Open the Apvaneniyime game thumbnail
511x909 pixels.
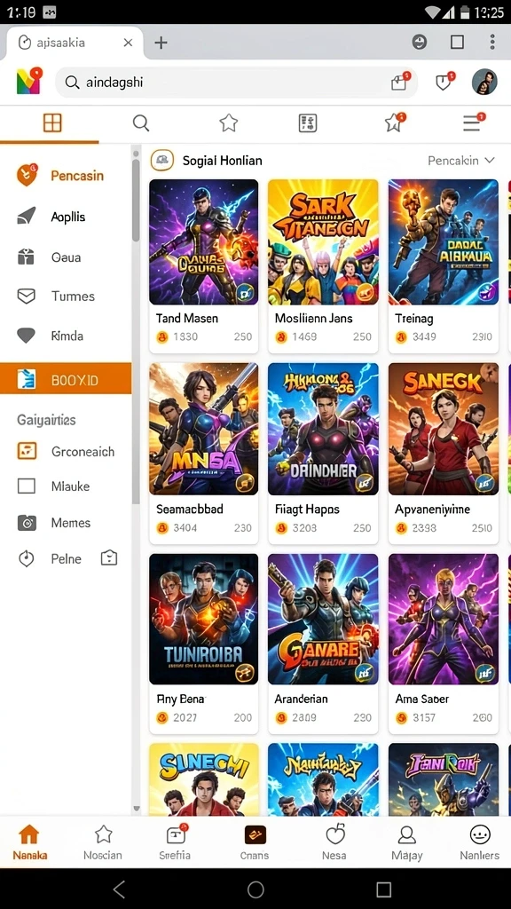(444, 429)
